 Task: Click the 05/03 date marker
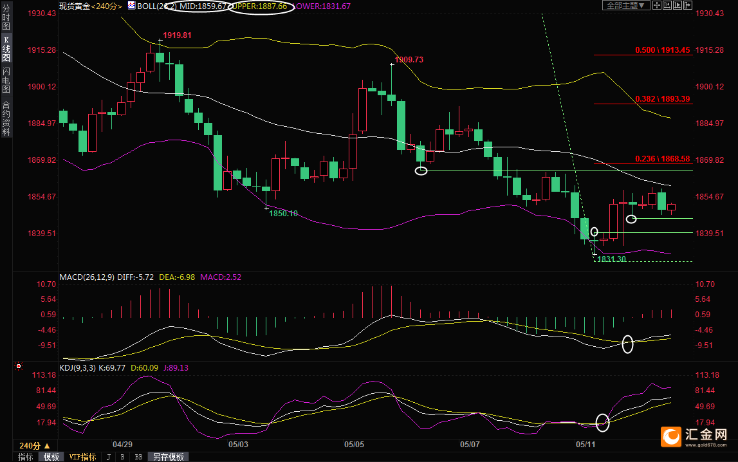238,444
